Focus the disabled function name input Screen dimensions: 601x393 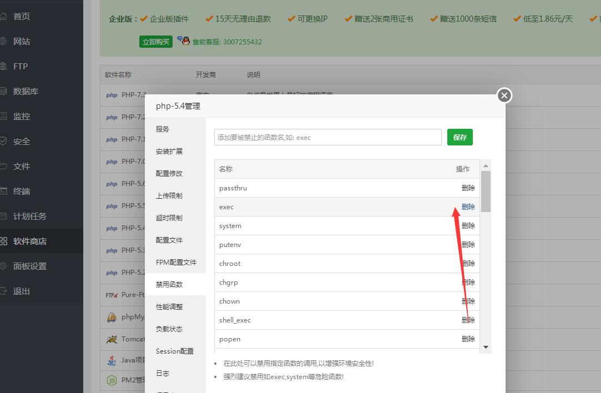(327, 137)
